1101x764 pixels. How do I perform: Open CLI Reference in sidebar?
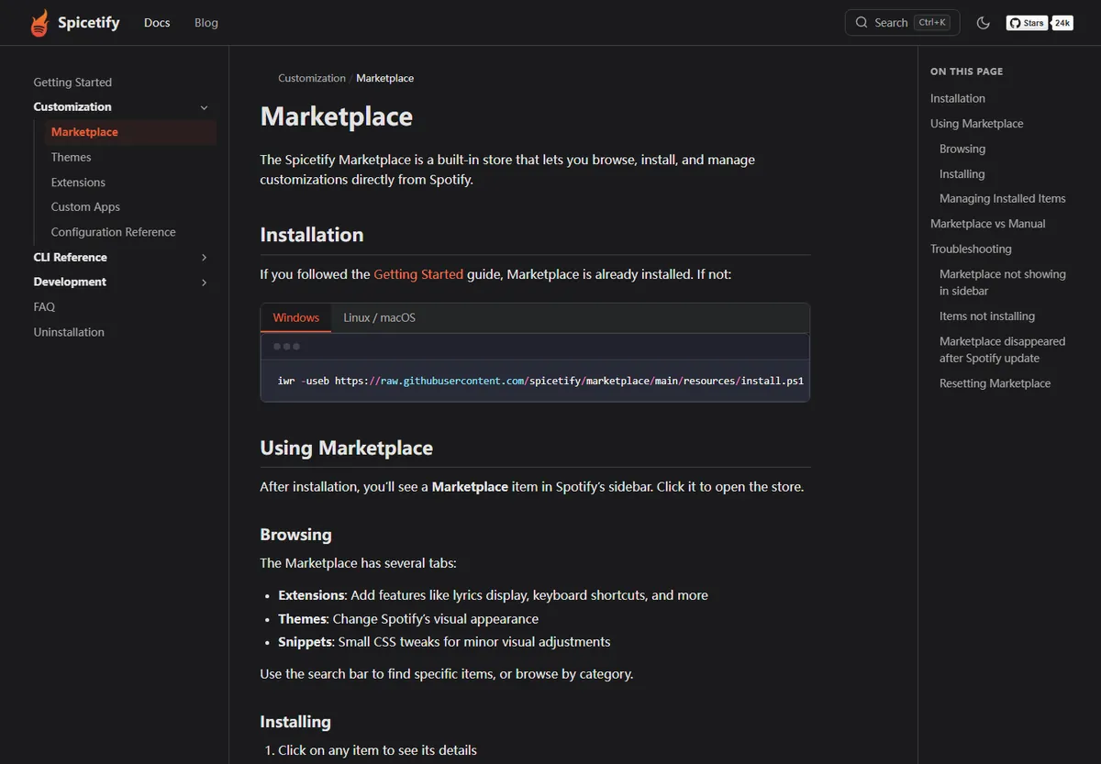tap(70, 258)
